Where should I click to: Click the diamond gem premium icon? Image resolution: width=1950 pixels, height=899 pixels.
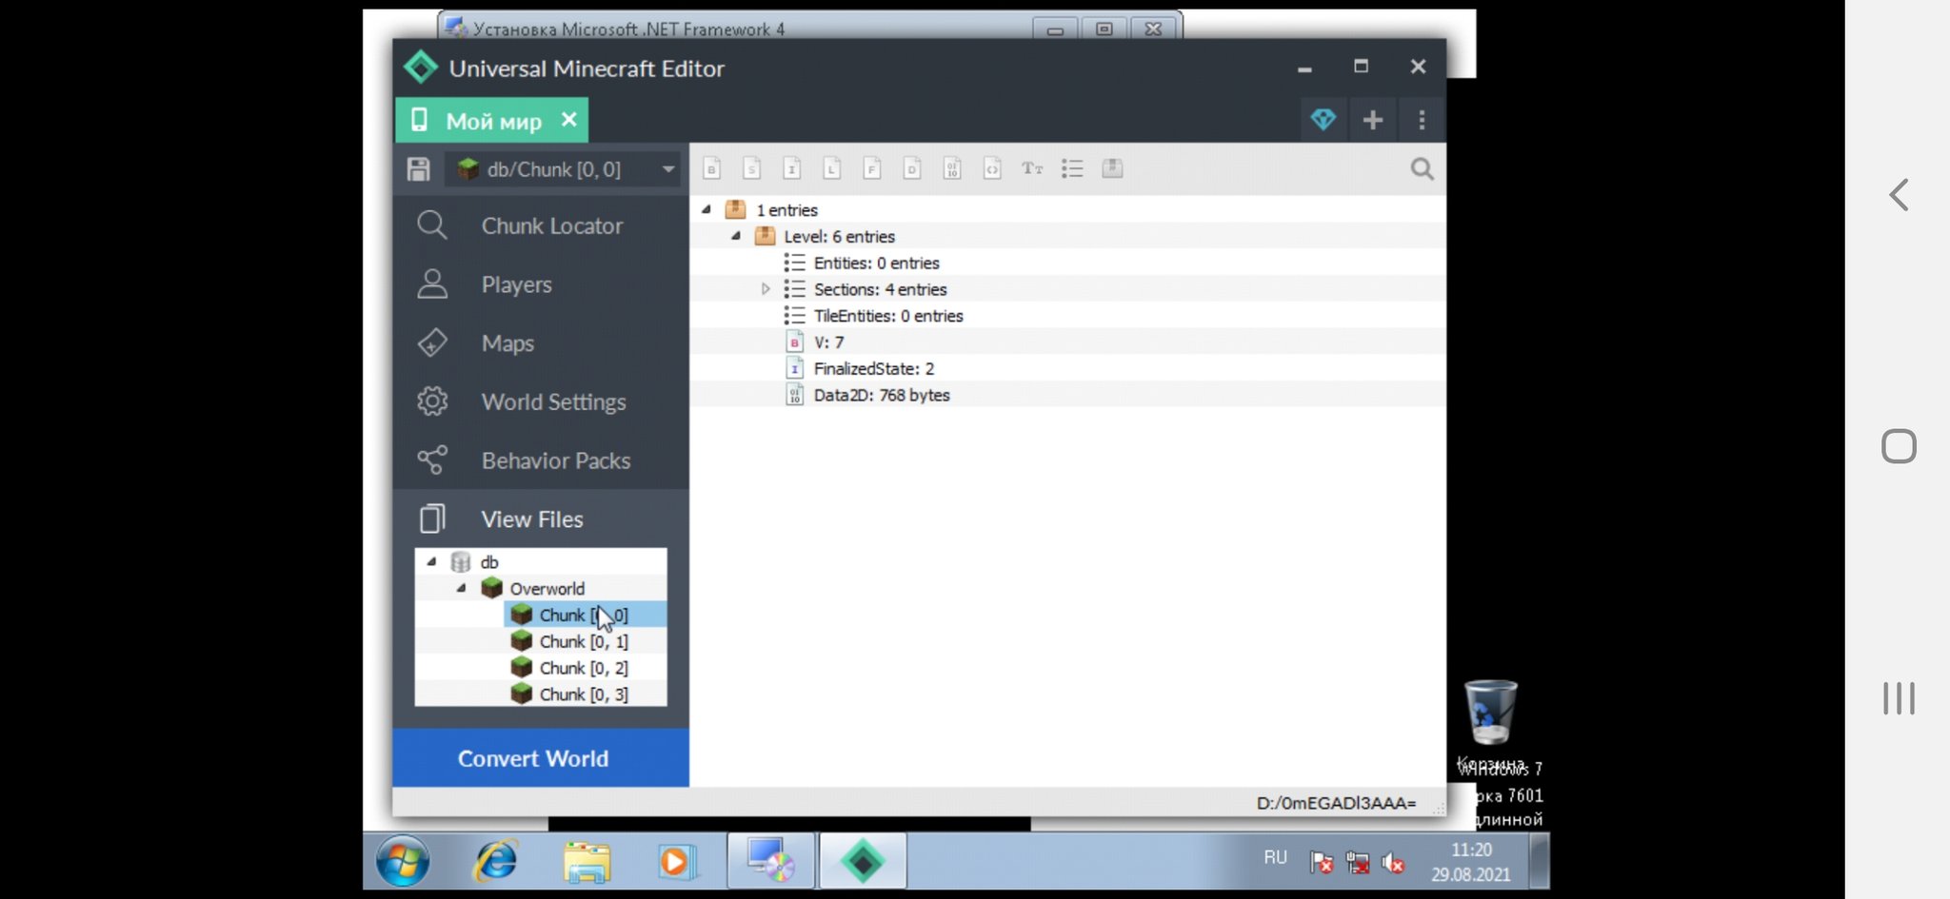tap(1323, 120)
